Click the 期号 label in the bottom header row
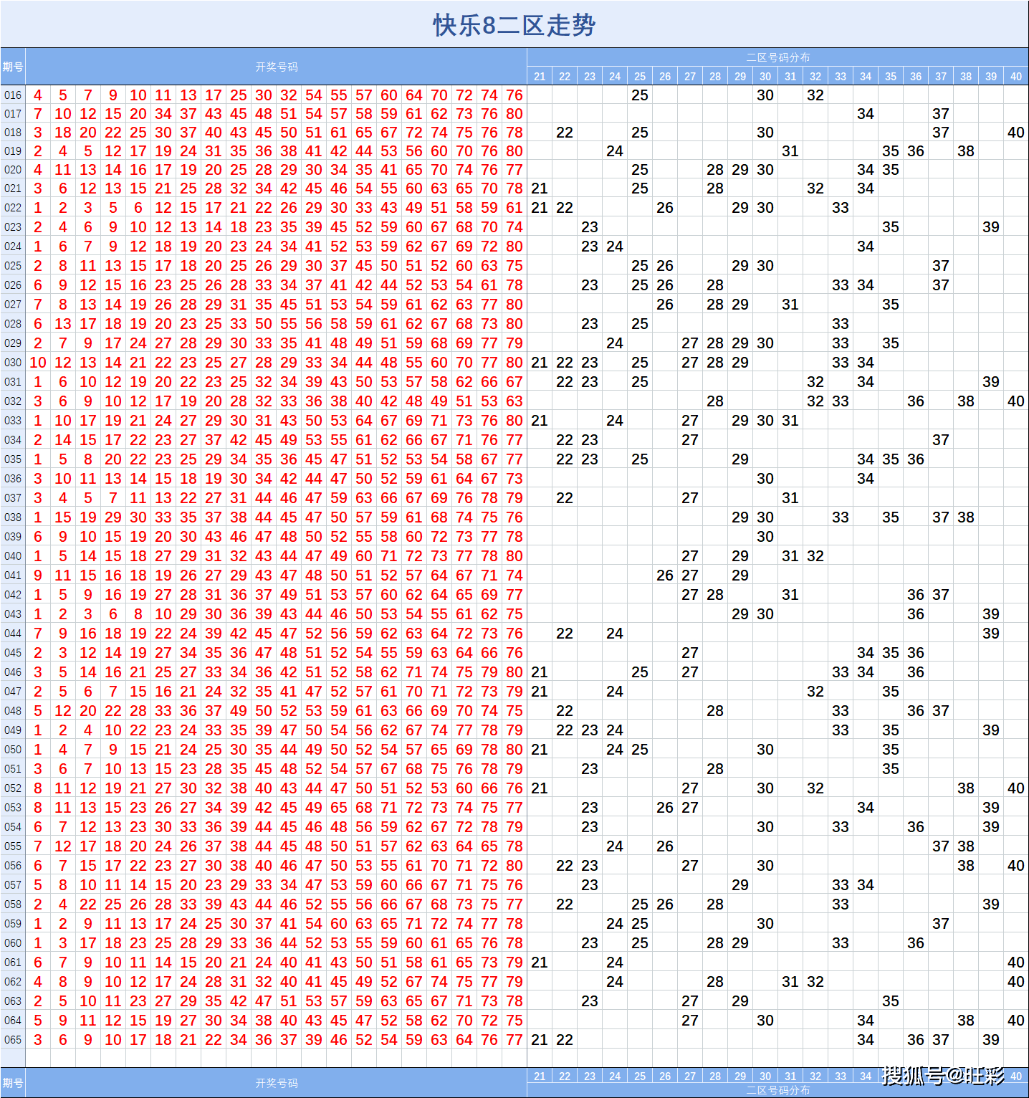This screenshot has width=1029, height=1098. (13, 1083)
